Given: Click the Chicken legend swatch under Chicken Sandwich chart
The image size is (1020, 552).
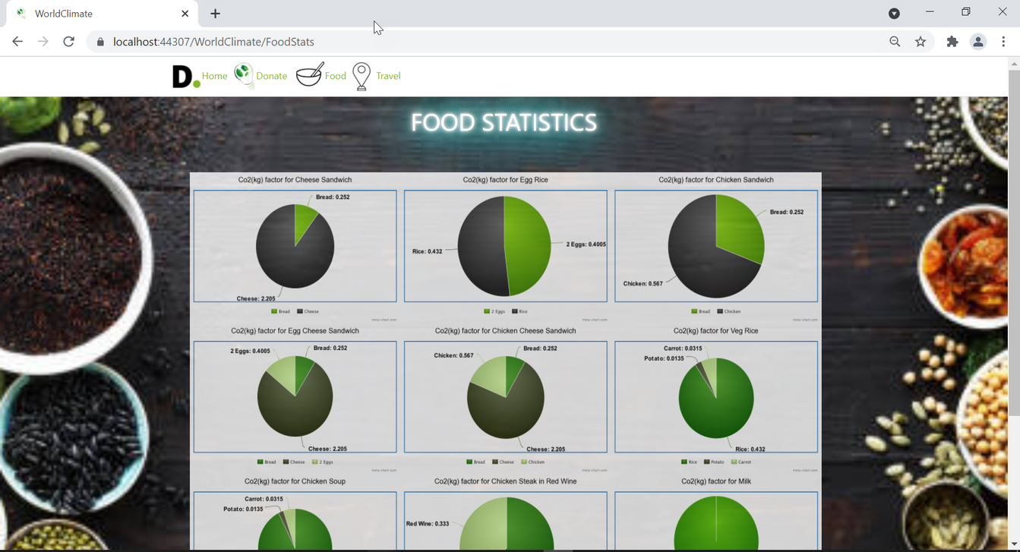Looking at the screenshot, I should point(720,311).
